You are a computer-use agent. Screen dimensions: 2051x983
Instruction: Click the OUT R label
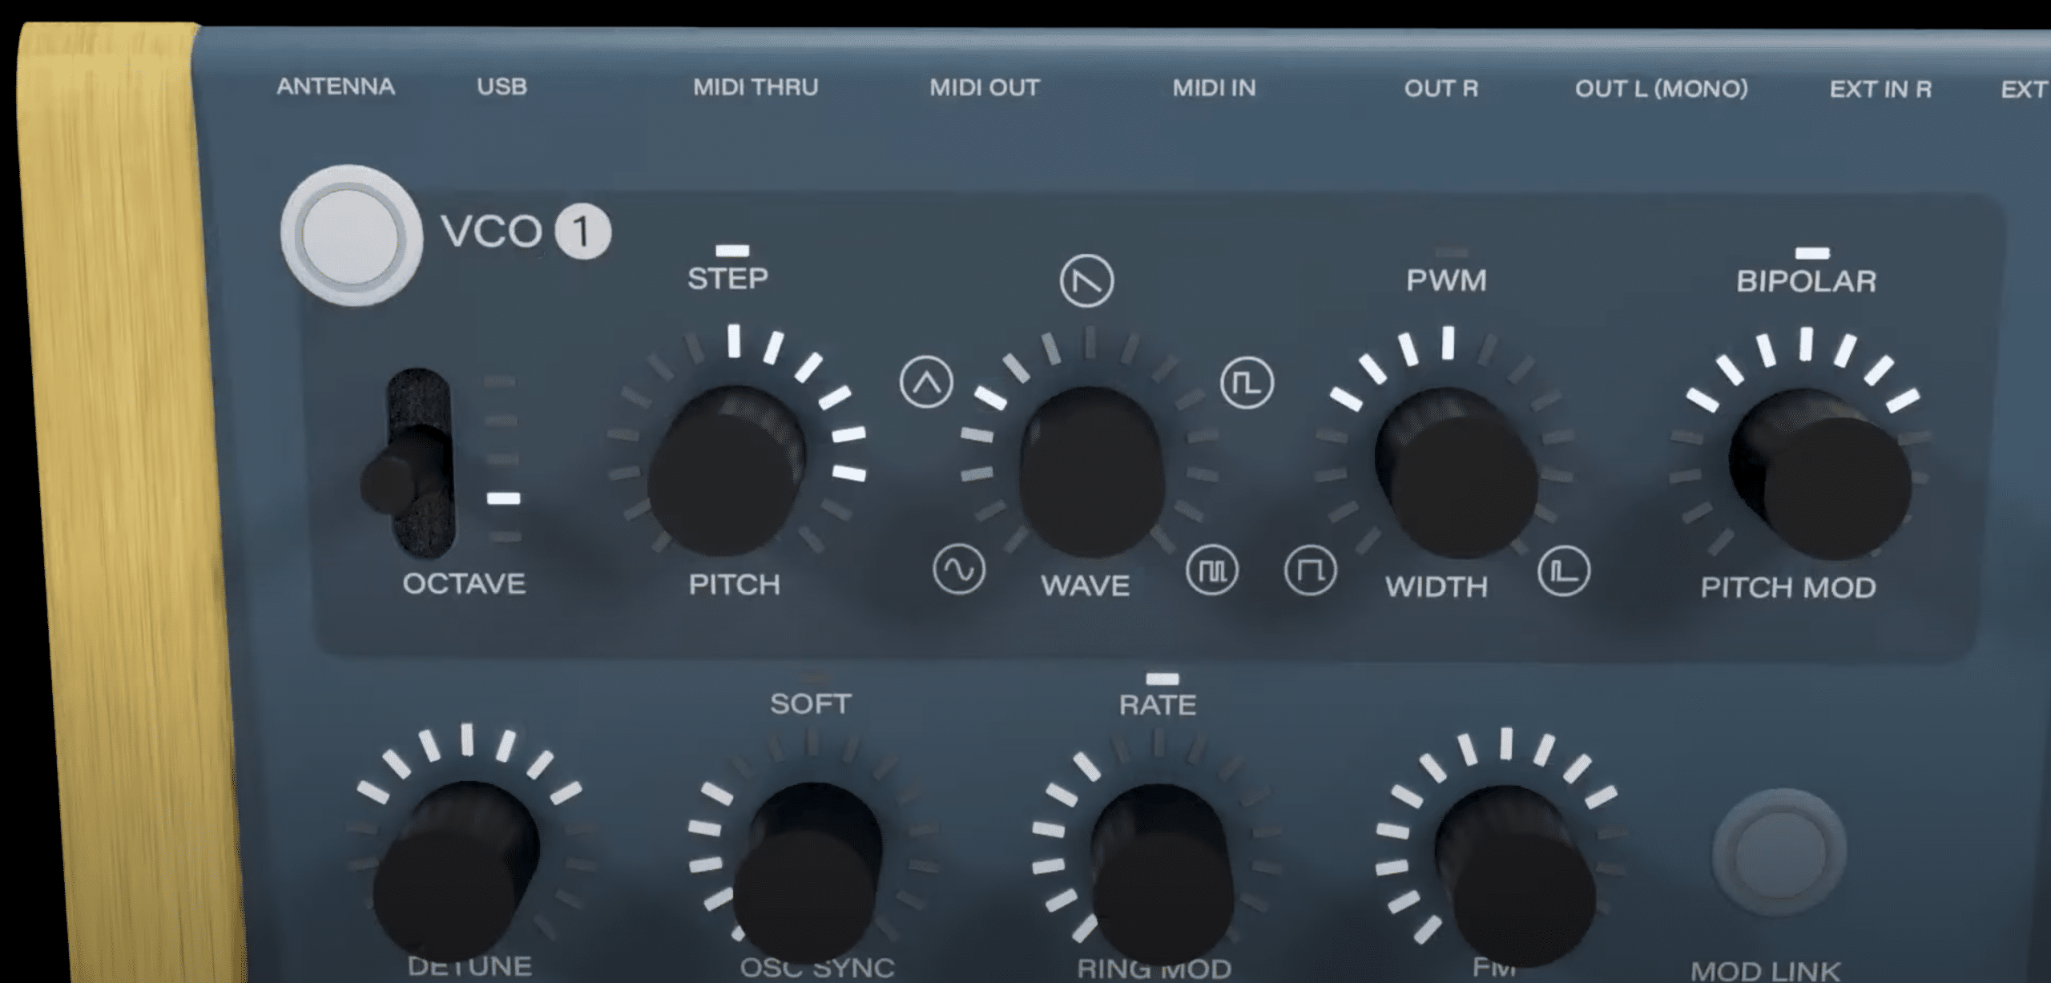(1441, 88)
